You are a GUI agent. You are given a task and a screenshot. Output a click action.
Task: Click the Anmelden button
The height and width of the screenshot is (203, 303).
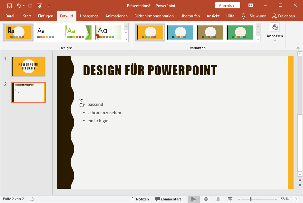(228, 5)
